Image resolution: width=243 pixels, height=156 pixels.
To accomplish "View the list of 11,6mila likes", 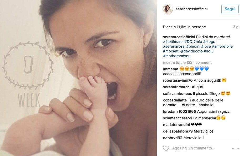I will click(x=184, y=27).
